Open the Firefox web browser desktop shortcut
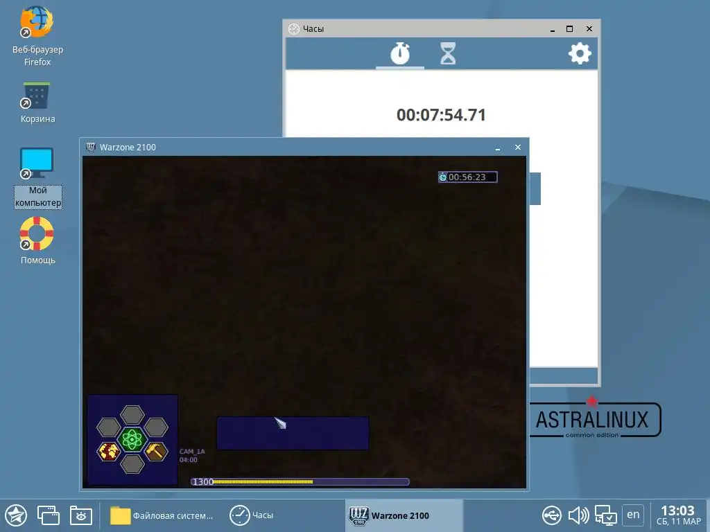This screenshot has height=532, width=710. tap(37, 36)
